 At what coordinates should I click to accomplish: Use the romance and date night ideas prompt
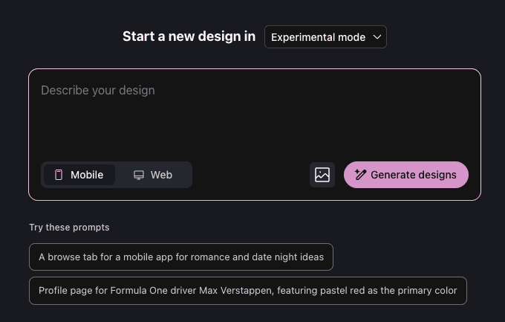(x=181, y=257)
